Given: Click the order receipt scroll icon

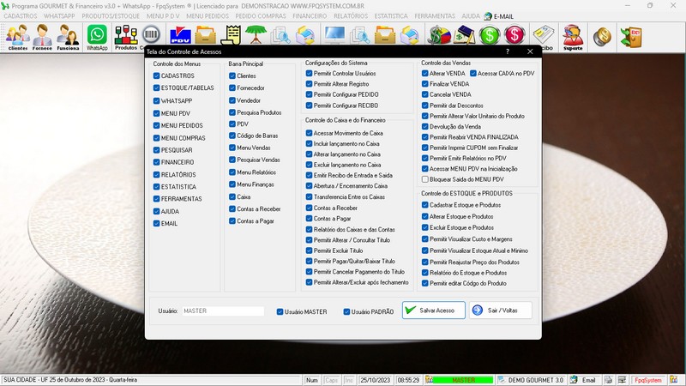Looking at the screenshot, I should (231, 35).
